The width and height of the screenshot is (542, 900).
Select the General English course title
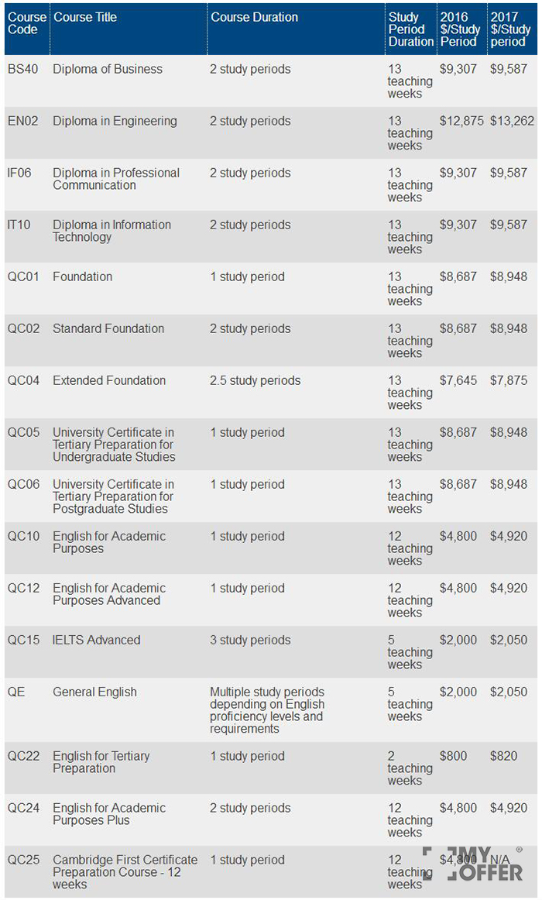point(94,692)
